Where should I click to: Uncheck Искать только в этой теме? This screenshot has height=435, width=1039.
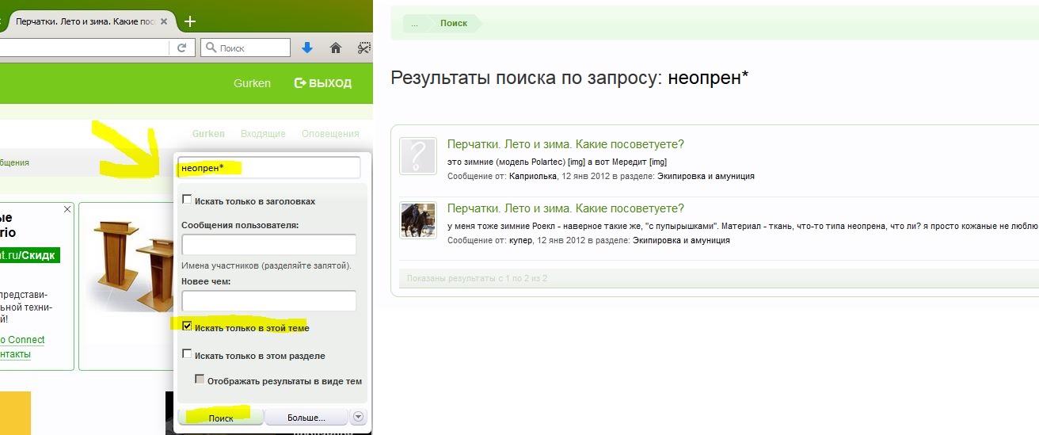(x=187, y=326)
